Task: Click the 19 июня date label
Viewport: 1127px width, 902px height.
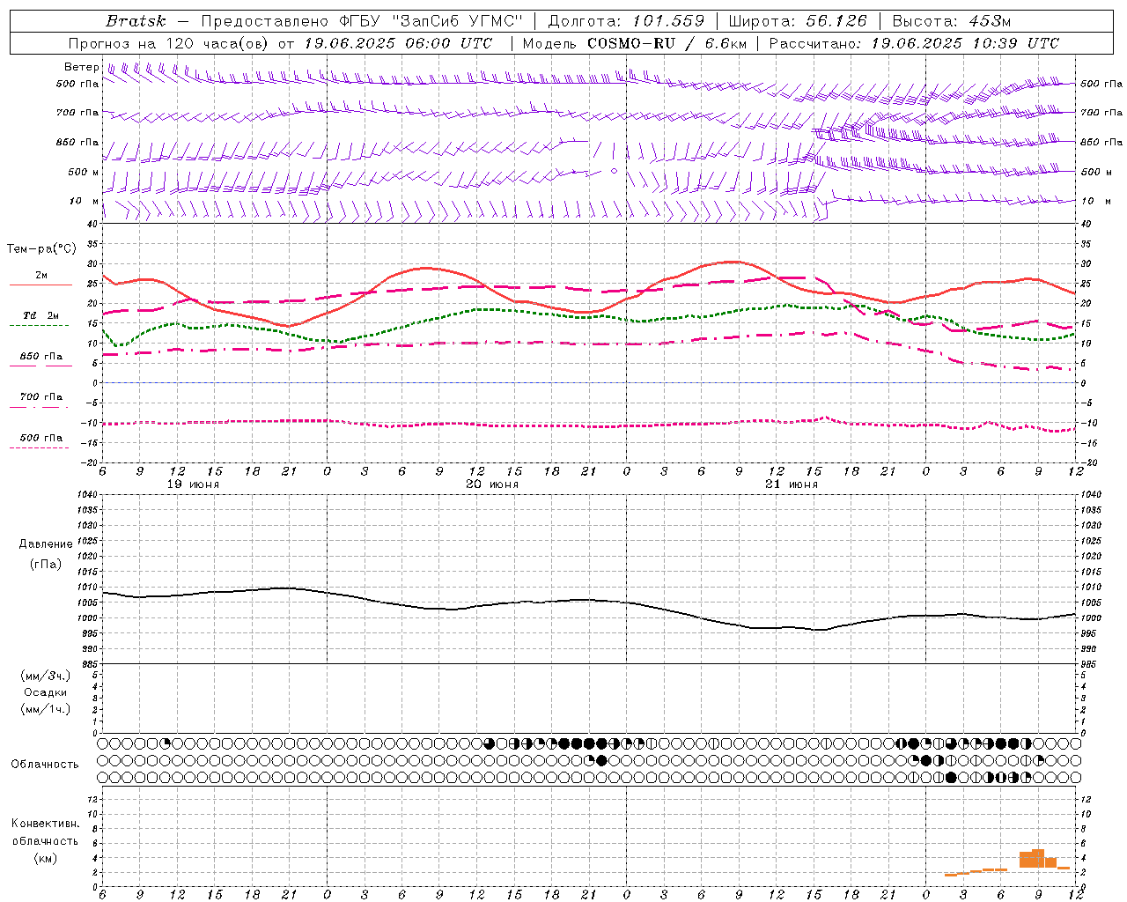Action: coord(193,484)
